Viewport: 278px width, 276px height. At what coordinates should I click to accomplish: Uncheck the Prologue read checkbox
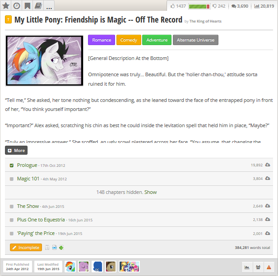pyautogui.click(x=12, y=166)
